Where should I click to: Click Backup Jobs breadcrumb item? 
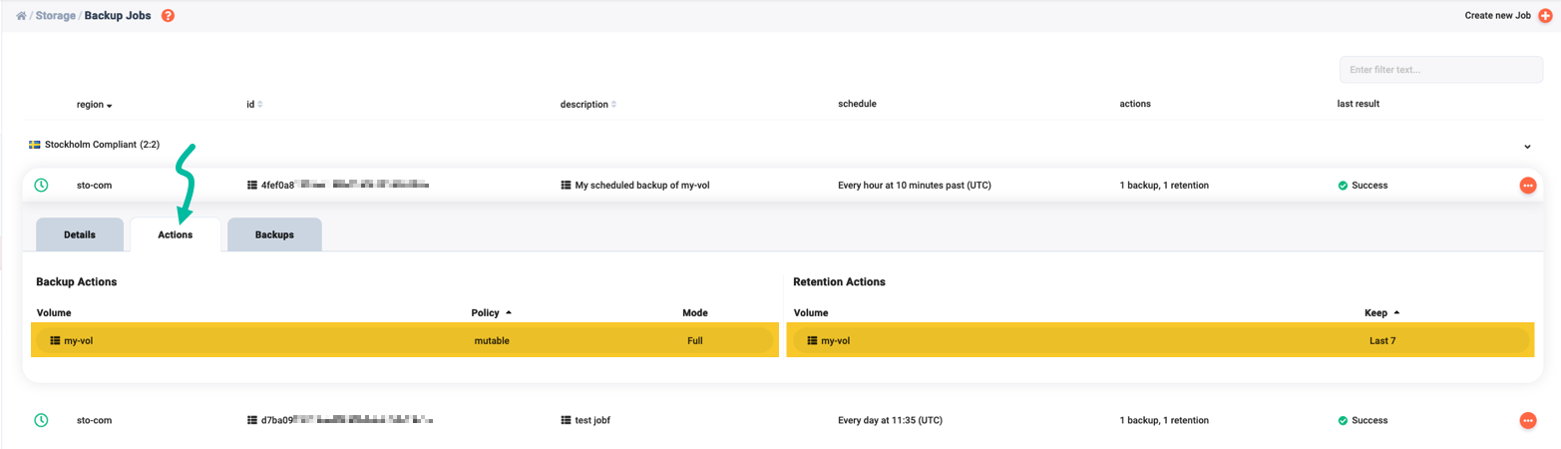pyautogui.click(x=118, y=16)
